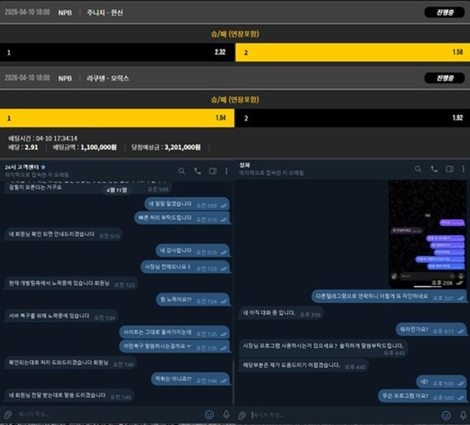Attach a file in left chat
Viewport: 470px width, 425px height.
click(x=8, y=415)
